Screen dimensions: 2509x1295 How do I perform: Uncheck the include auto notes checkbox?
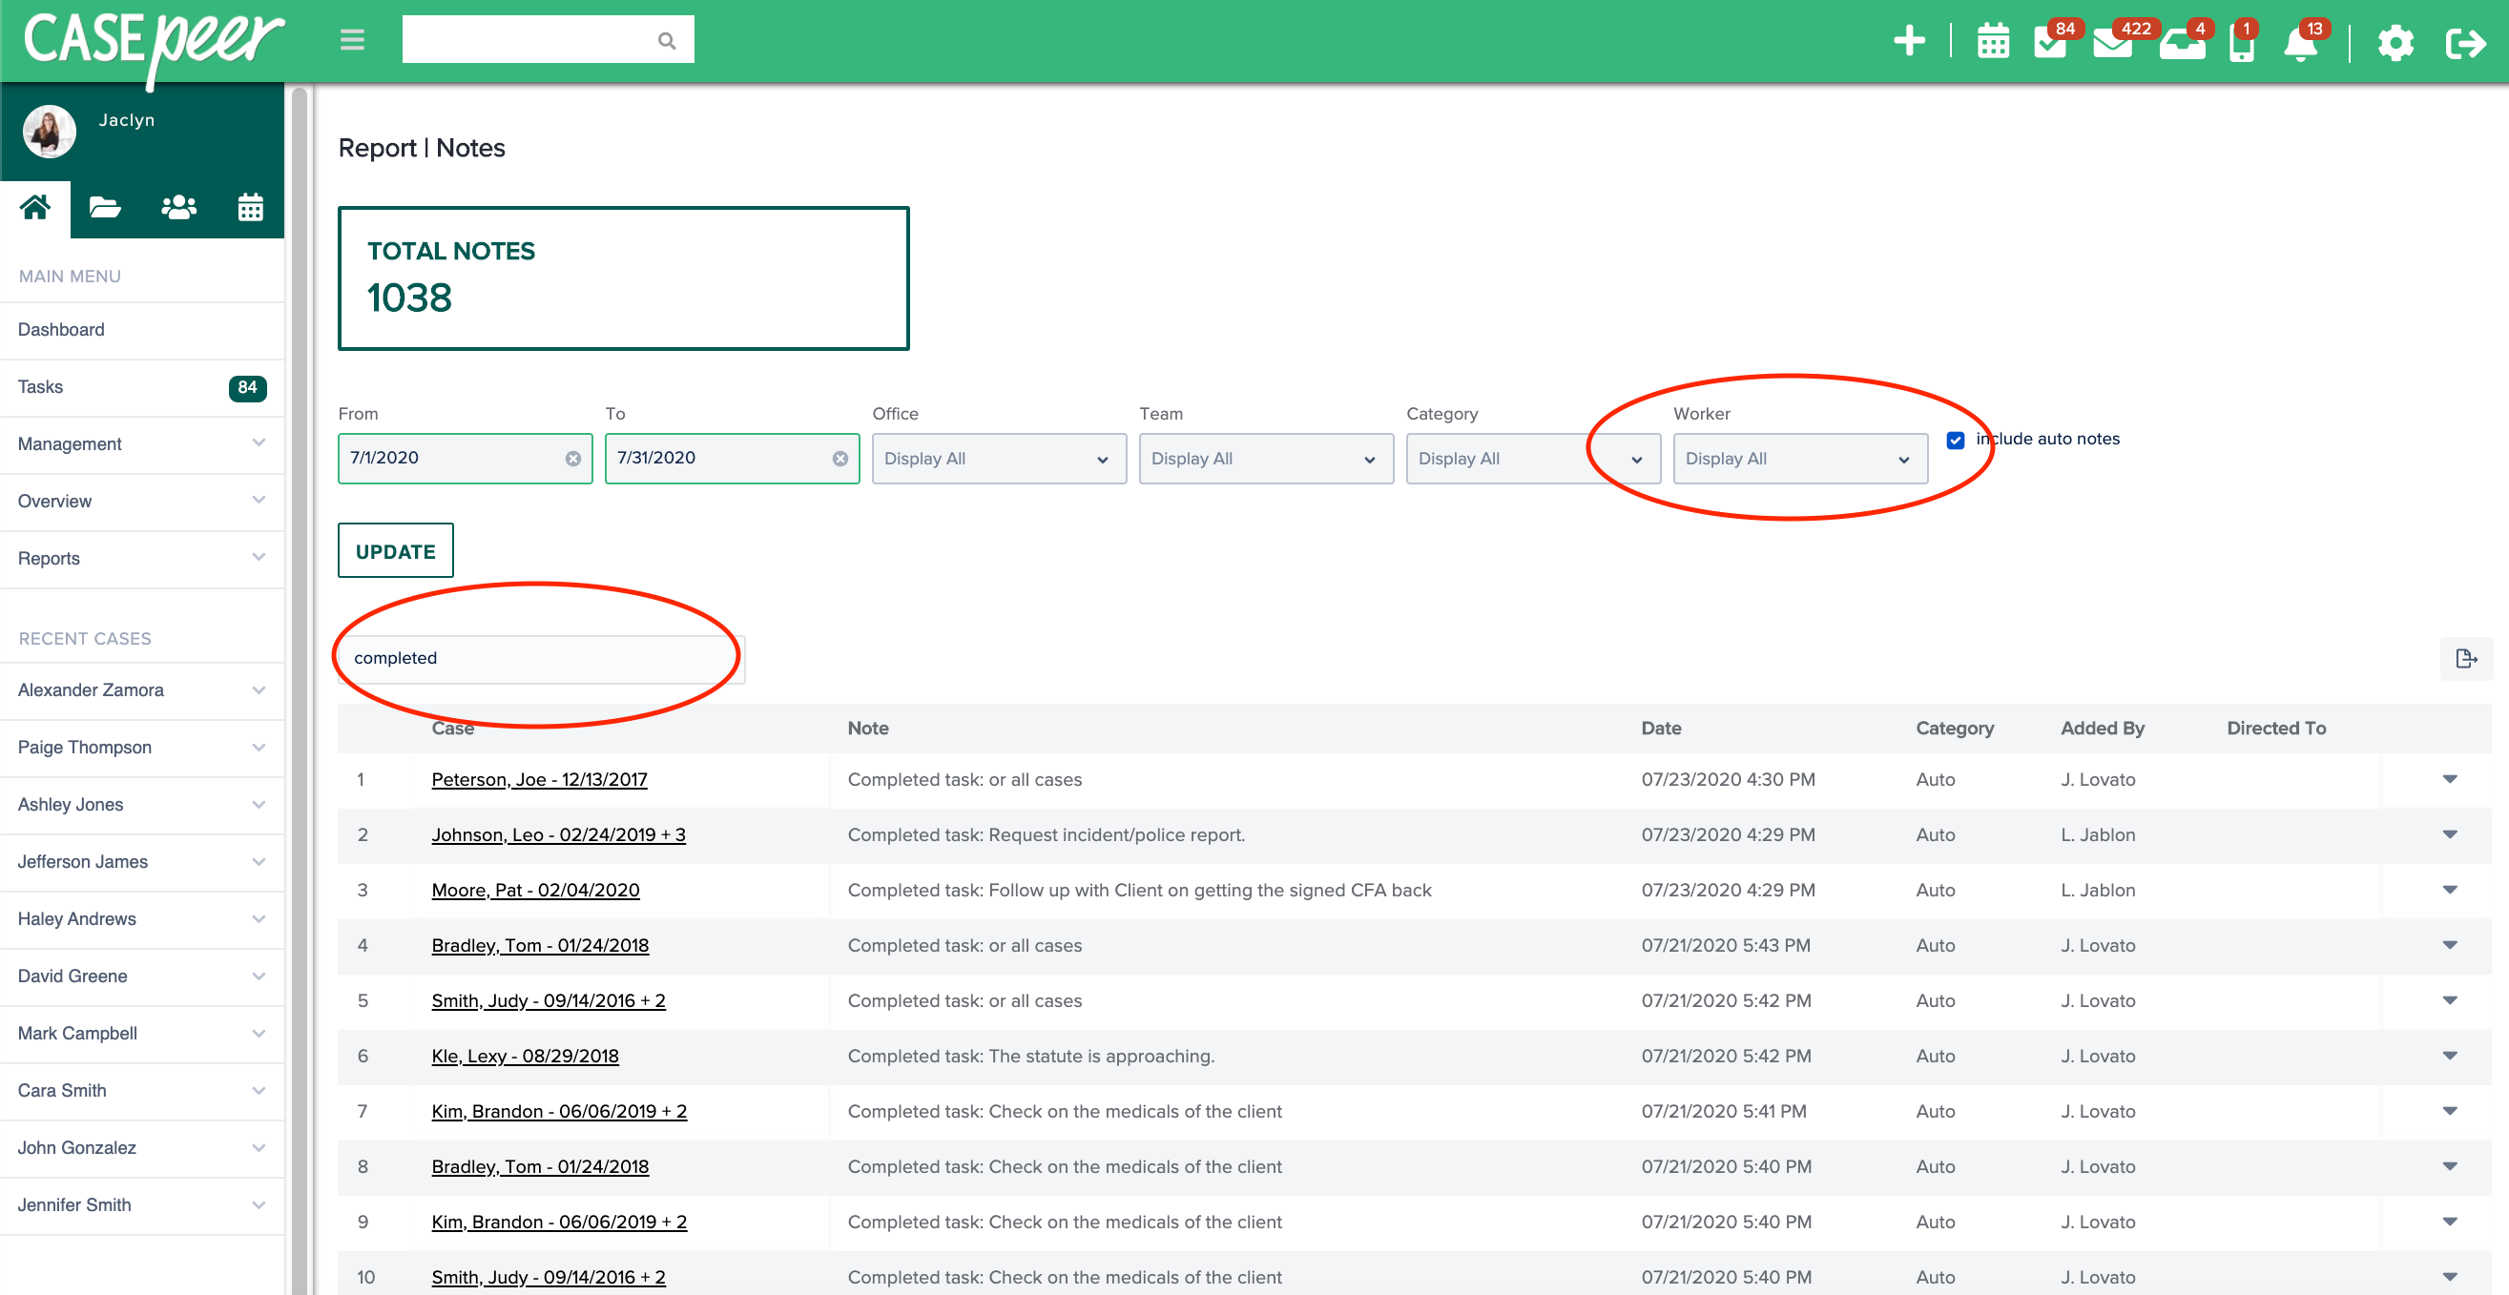pyautogui.click(x=1956, y=441)
